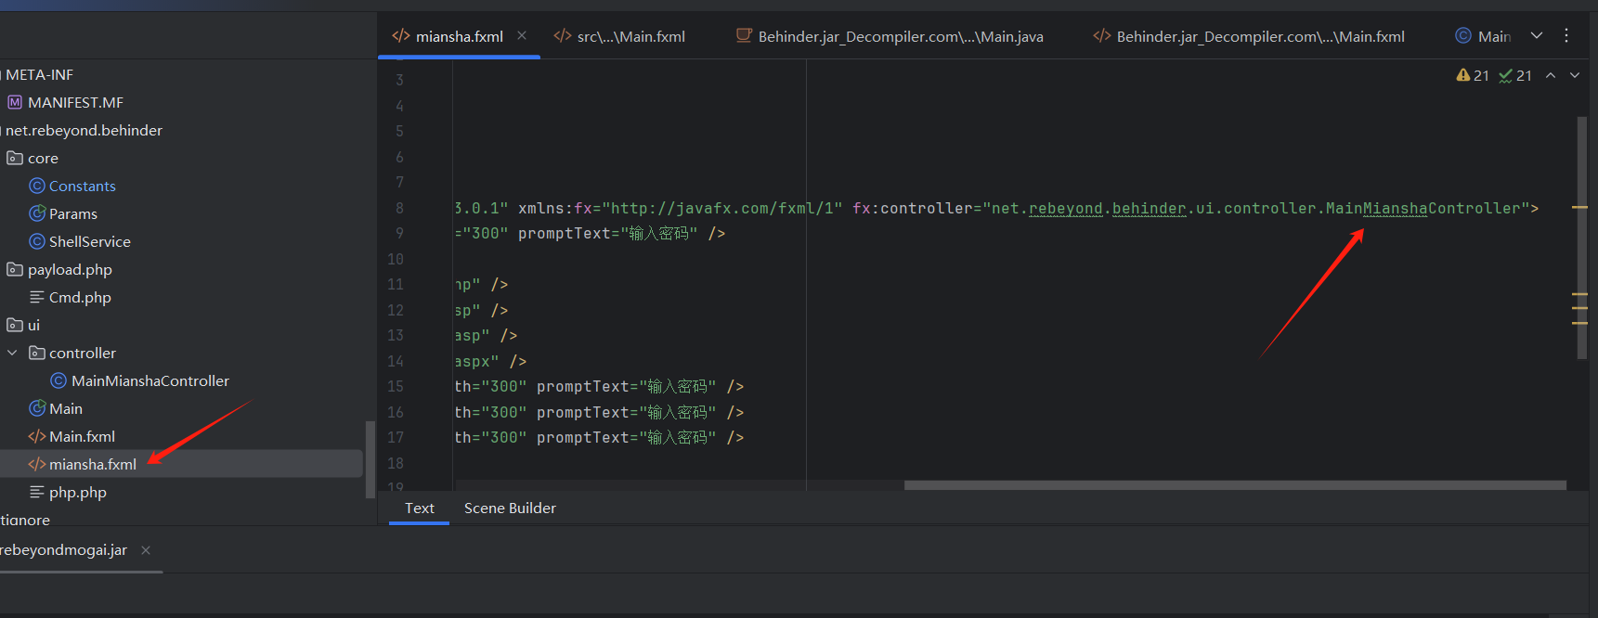
Task: Open the Cmd.php file
Action: [80, 297]
